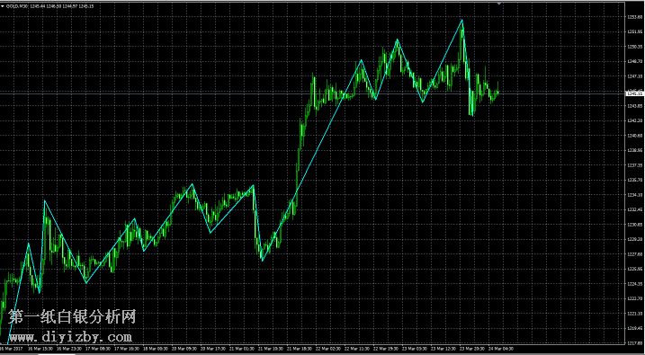This screenshot has height=355, width=645.
Task: Click the 24 Mar 04:30 time label
Action: click(501, 349)
